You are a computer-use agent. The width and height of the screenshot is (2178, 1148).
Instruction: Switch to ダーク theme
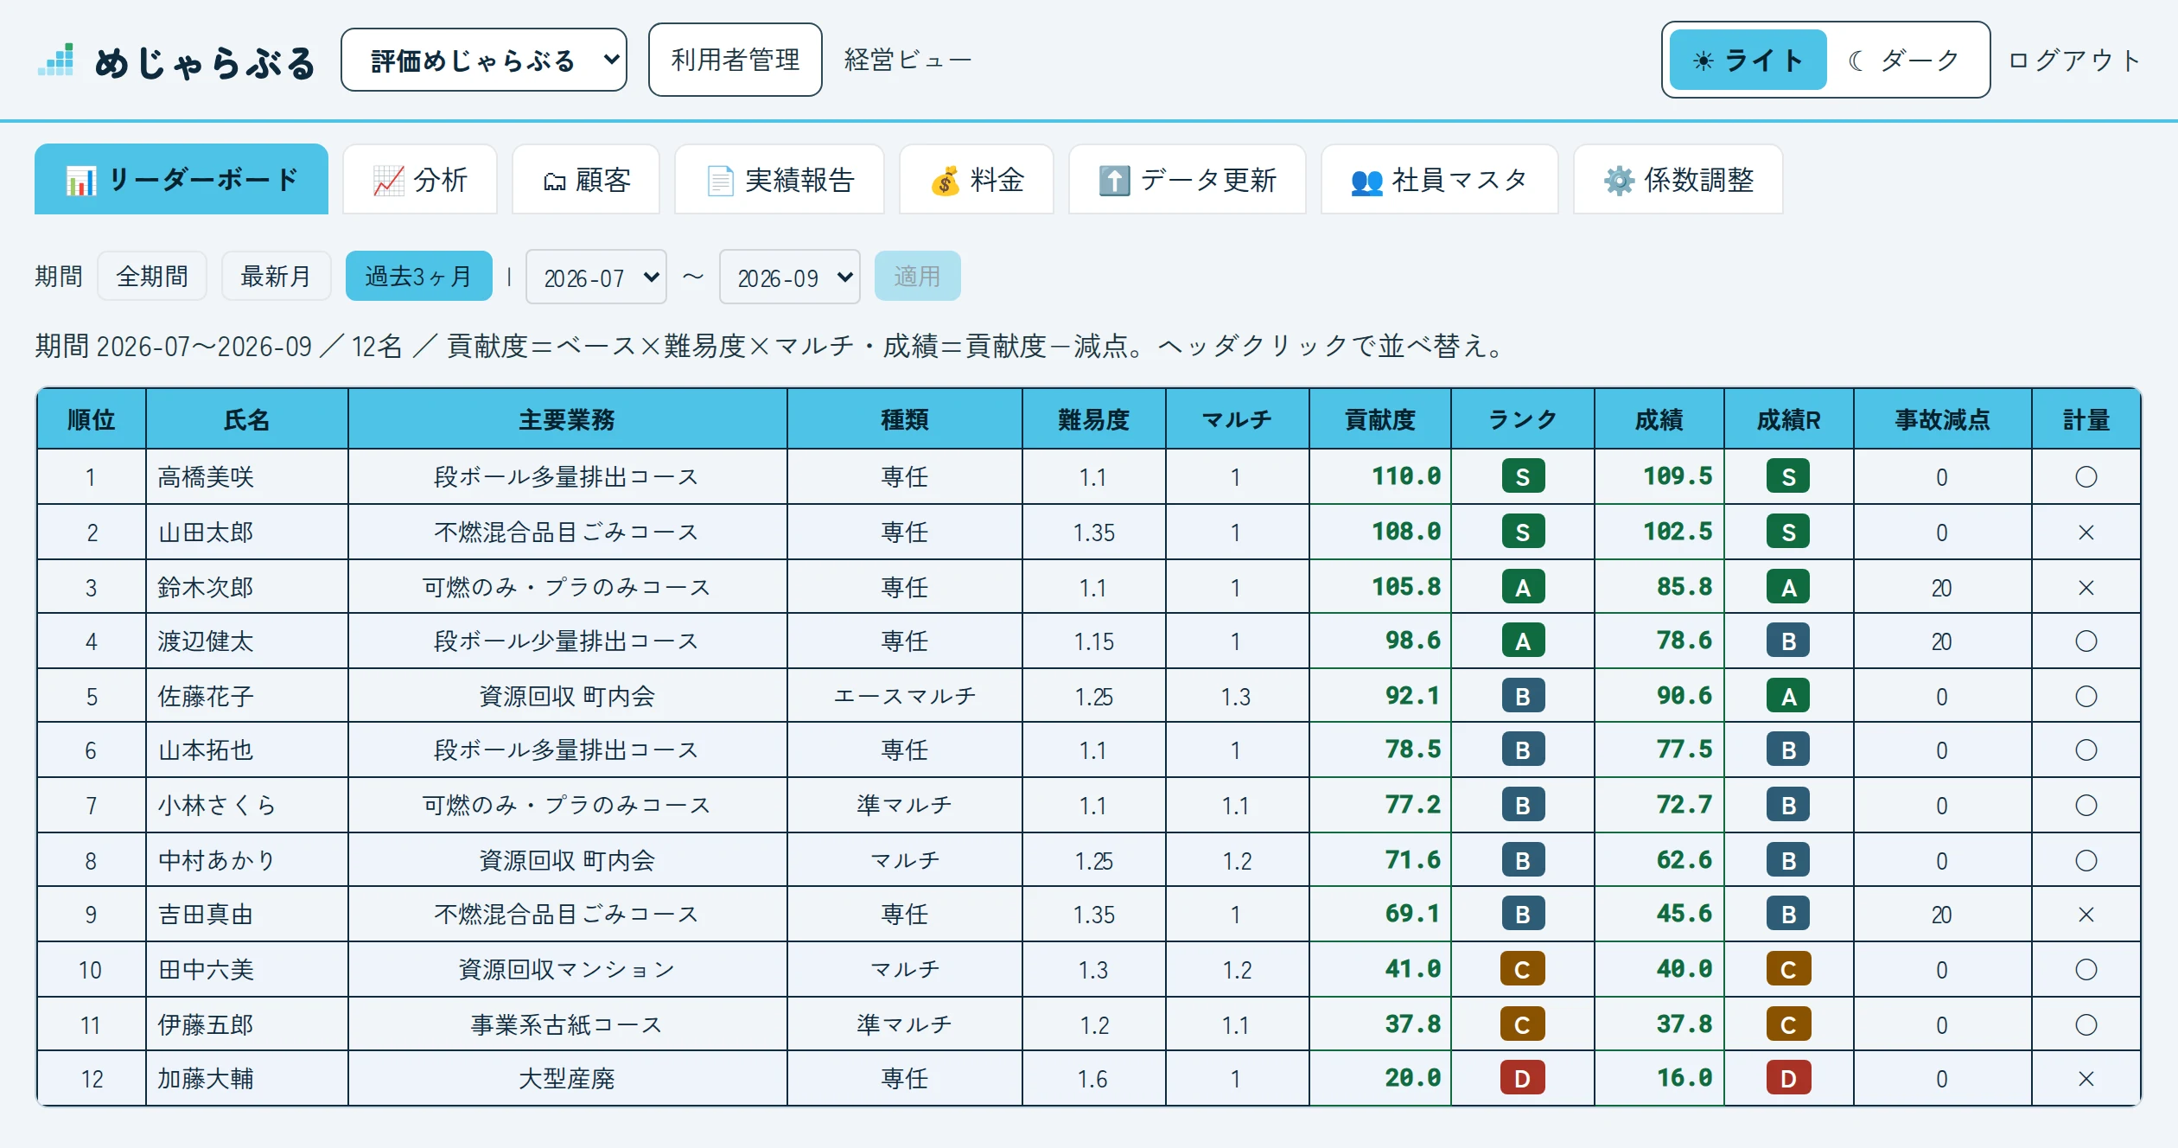[1905, 60]
